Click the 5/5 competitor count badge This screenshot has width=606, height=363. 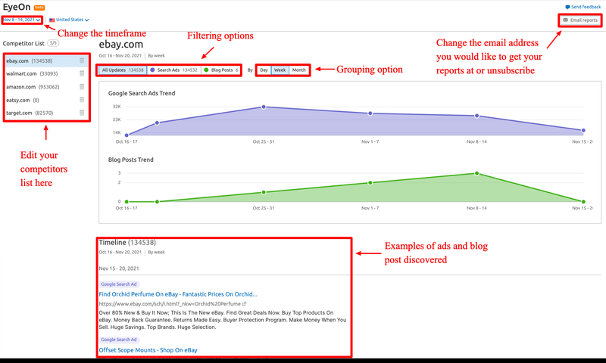click(53, 43)
